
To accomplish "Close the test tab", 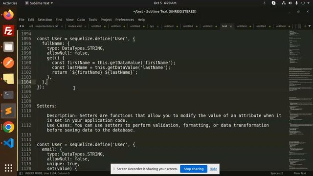I will 231,26.
